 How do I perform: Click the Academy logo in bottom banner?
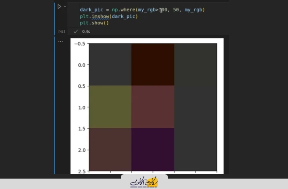click(144, 182)
